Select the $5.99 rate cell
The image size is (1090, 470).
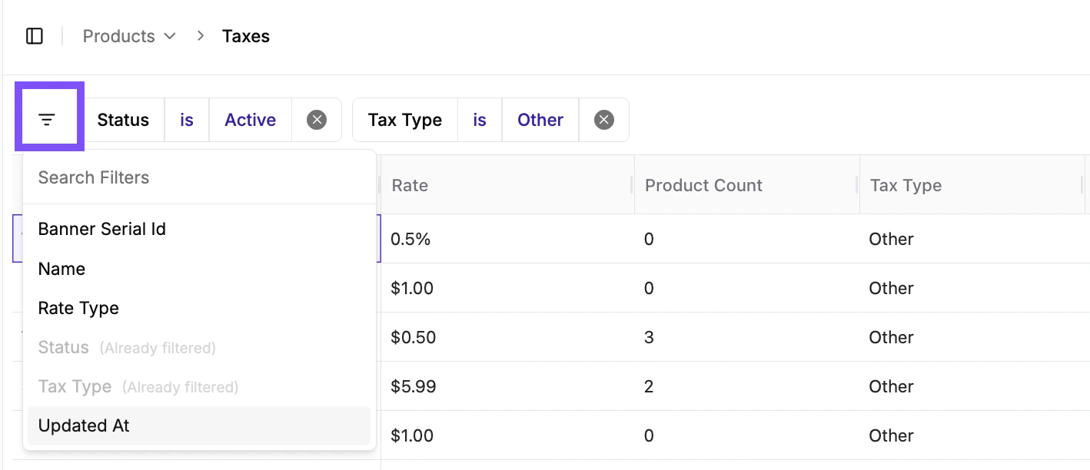(414, 386)
